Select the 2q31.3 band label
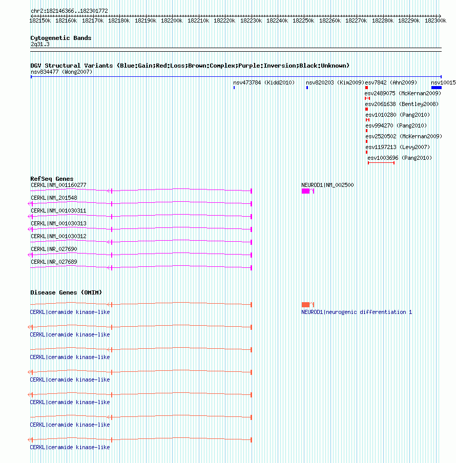The width and height of the screenshot is (456, 463). tap(40, 44)
